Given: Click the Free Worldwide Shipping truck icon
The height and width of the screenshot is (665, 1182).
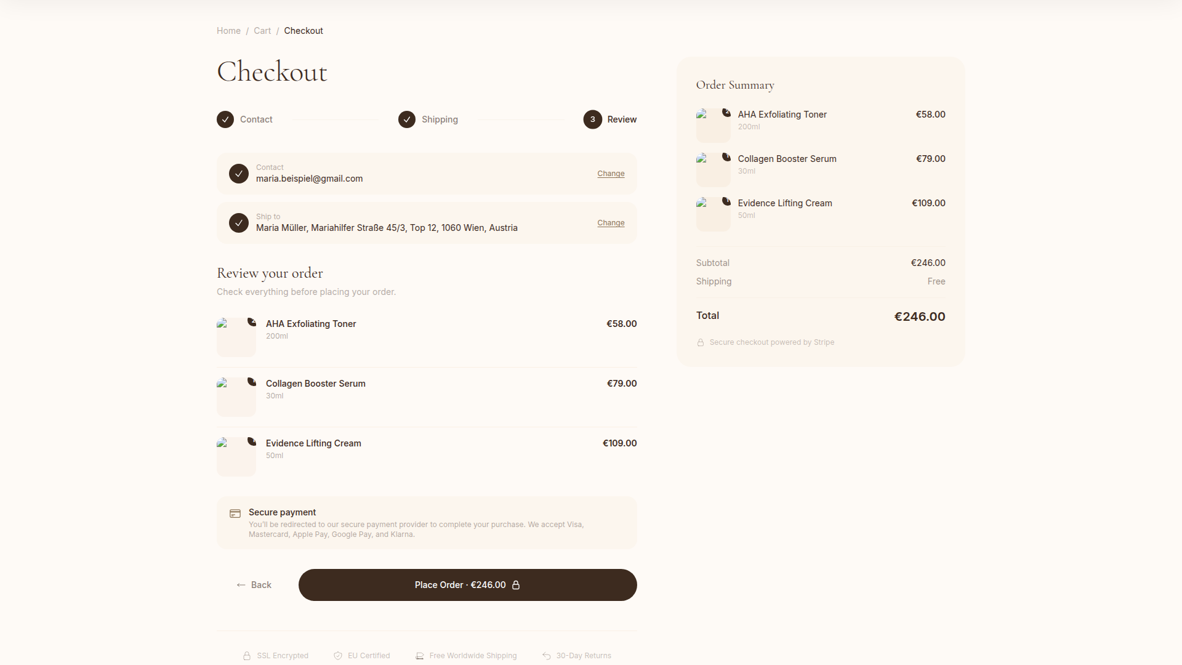Looking at the screenshot, I should tap(420, 656).
